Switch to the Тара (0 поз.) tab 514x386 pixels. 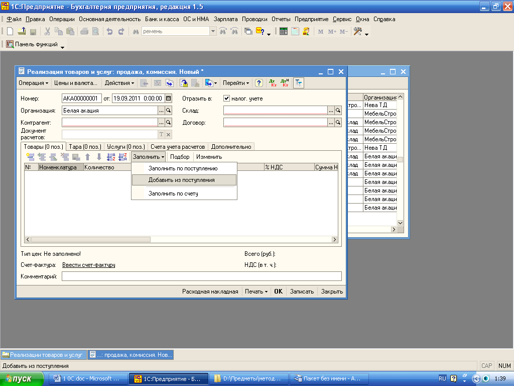[x=85, y=147]
